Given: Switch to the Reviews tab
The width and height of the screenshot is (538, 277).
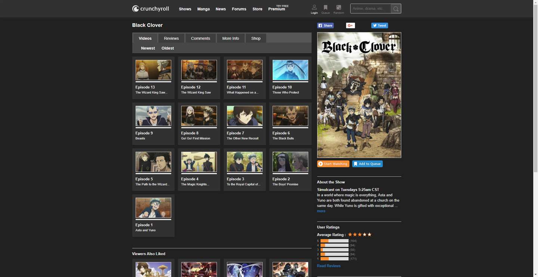Looking at the screenshot, I should (171, 38).
